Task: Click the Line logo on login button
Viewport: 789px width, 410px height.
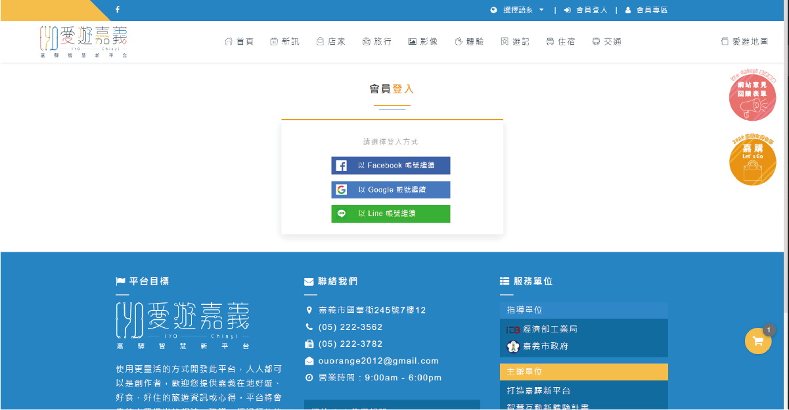Action: tap(342, 214)
